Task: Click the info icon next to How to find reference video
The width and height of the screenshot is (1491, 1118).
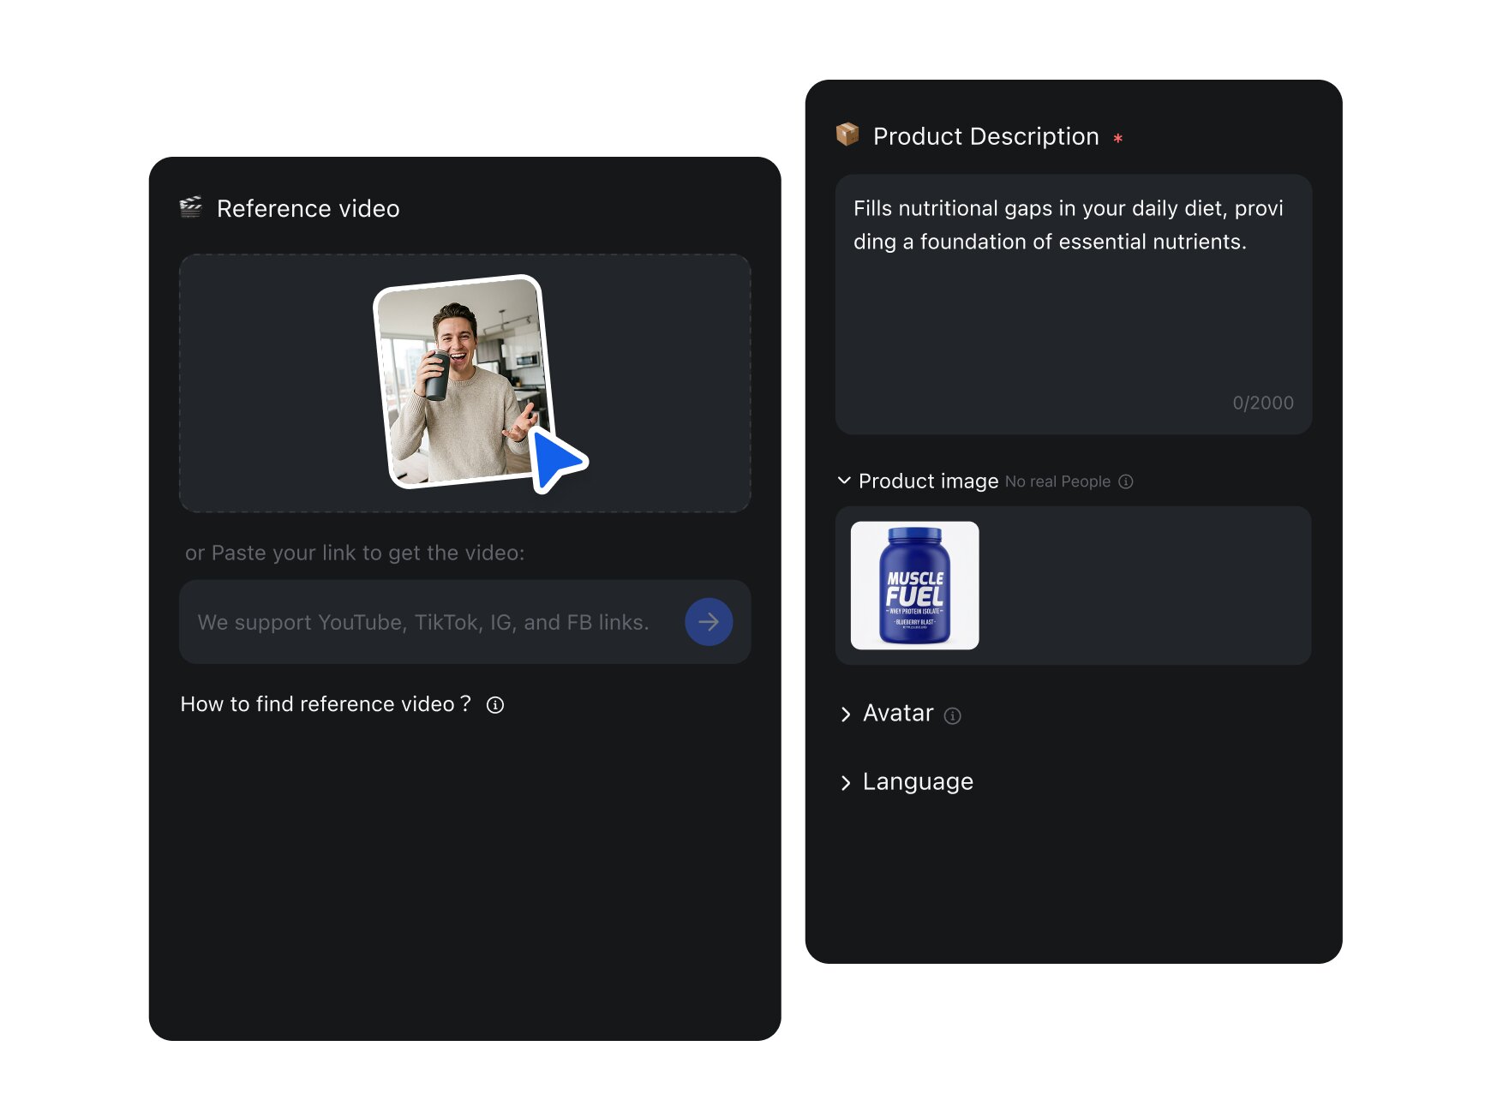Action: click(495, 705)
